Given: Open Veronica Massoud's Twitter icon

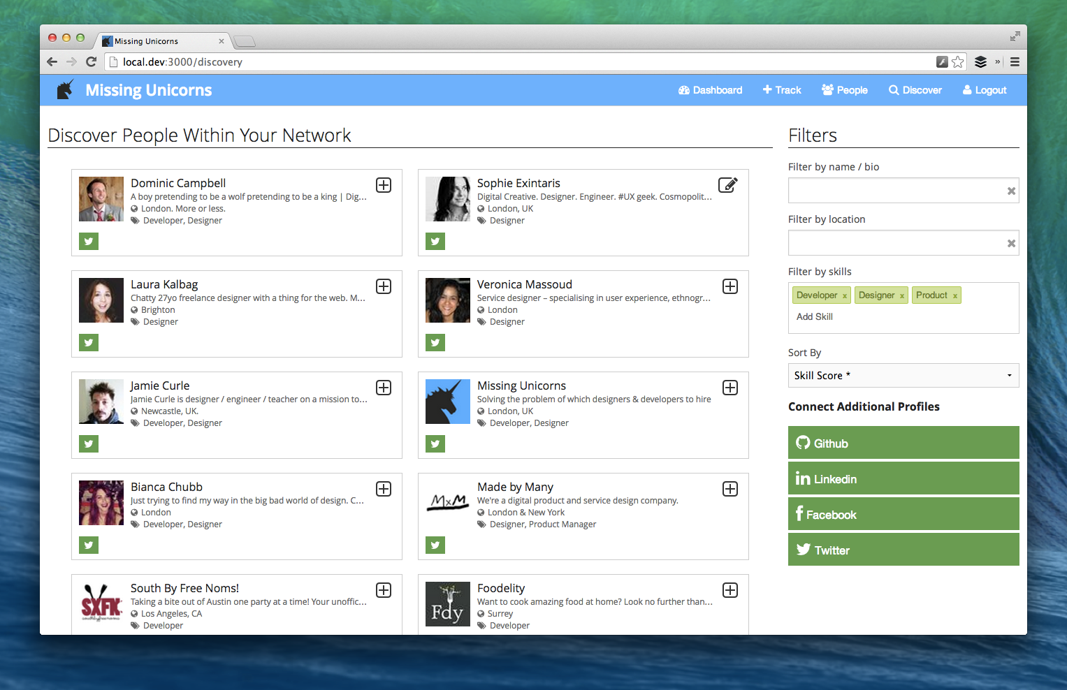Looking at the screenshot, I should tap(435, 342).
